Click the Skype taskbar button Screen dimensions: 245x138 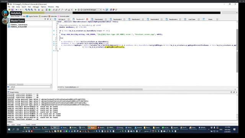click(92, 128)
